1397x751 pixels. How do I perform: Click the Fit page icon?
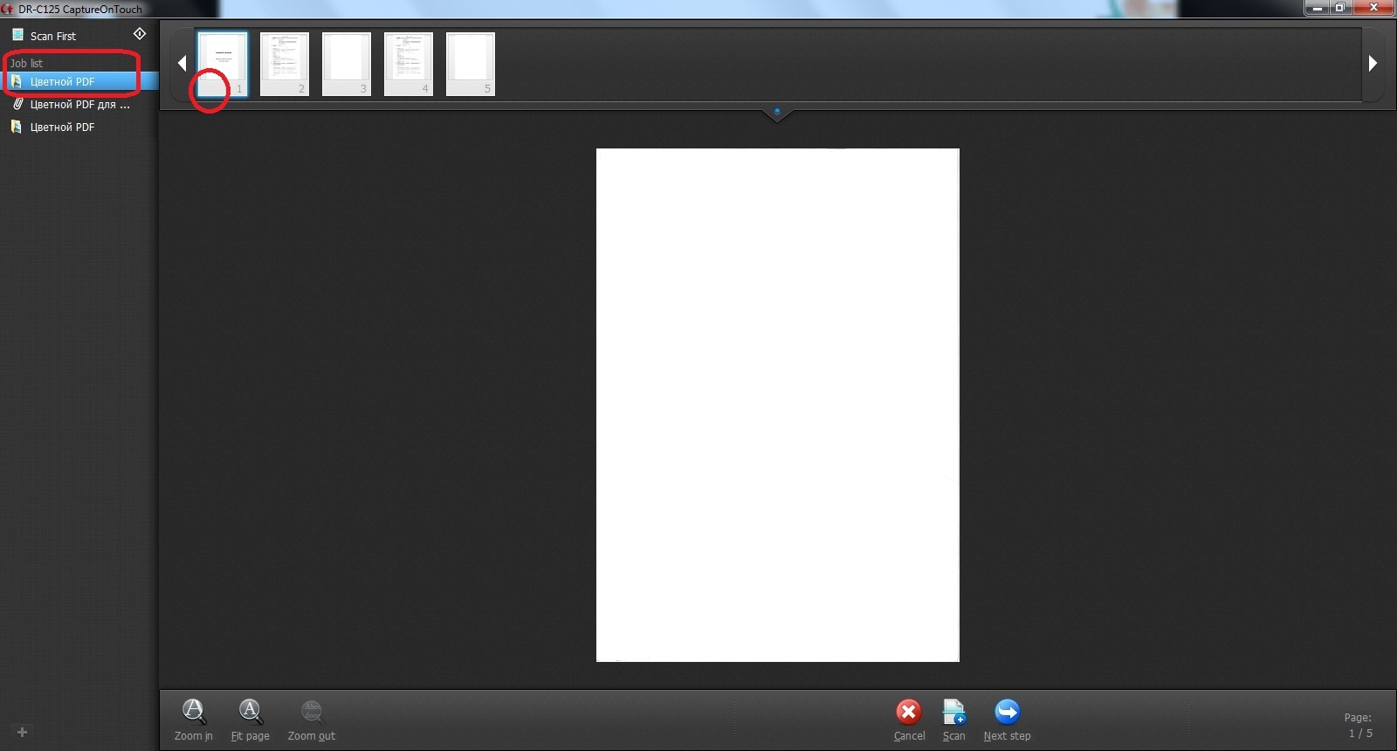[250, 712]
